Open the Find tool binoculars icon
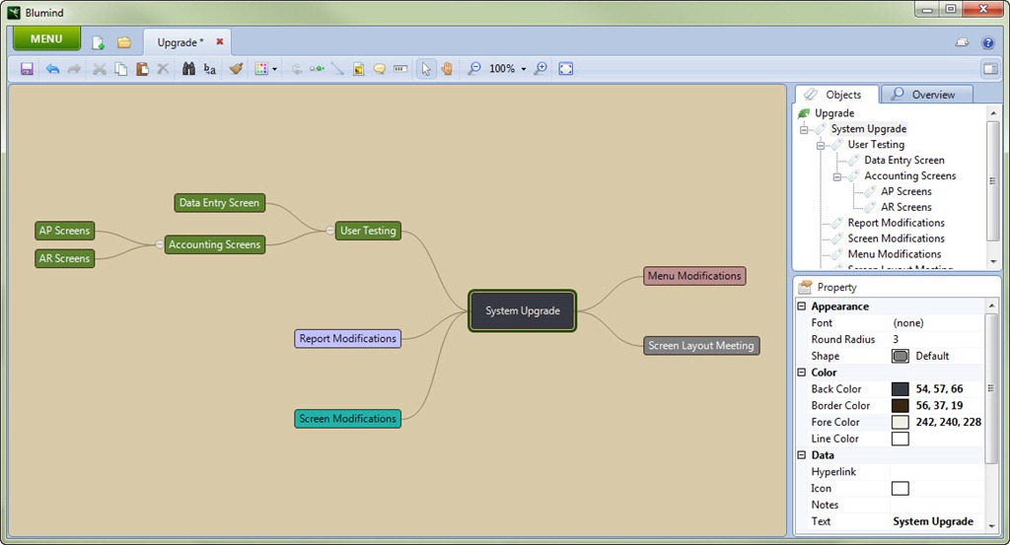The width and height of the screenshot is (1010, 545). [x=188, y=69]
